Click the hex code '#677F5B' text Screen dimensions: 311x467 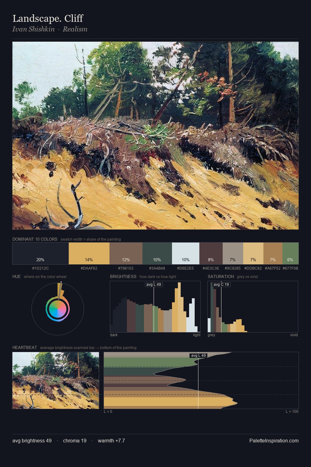(x=290, y=268)
